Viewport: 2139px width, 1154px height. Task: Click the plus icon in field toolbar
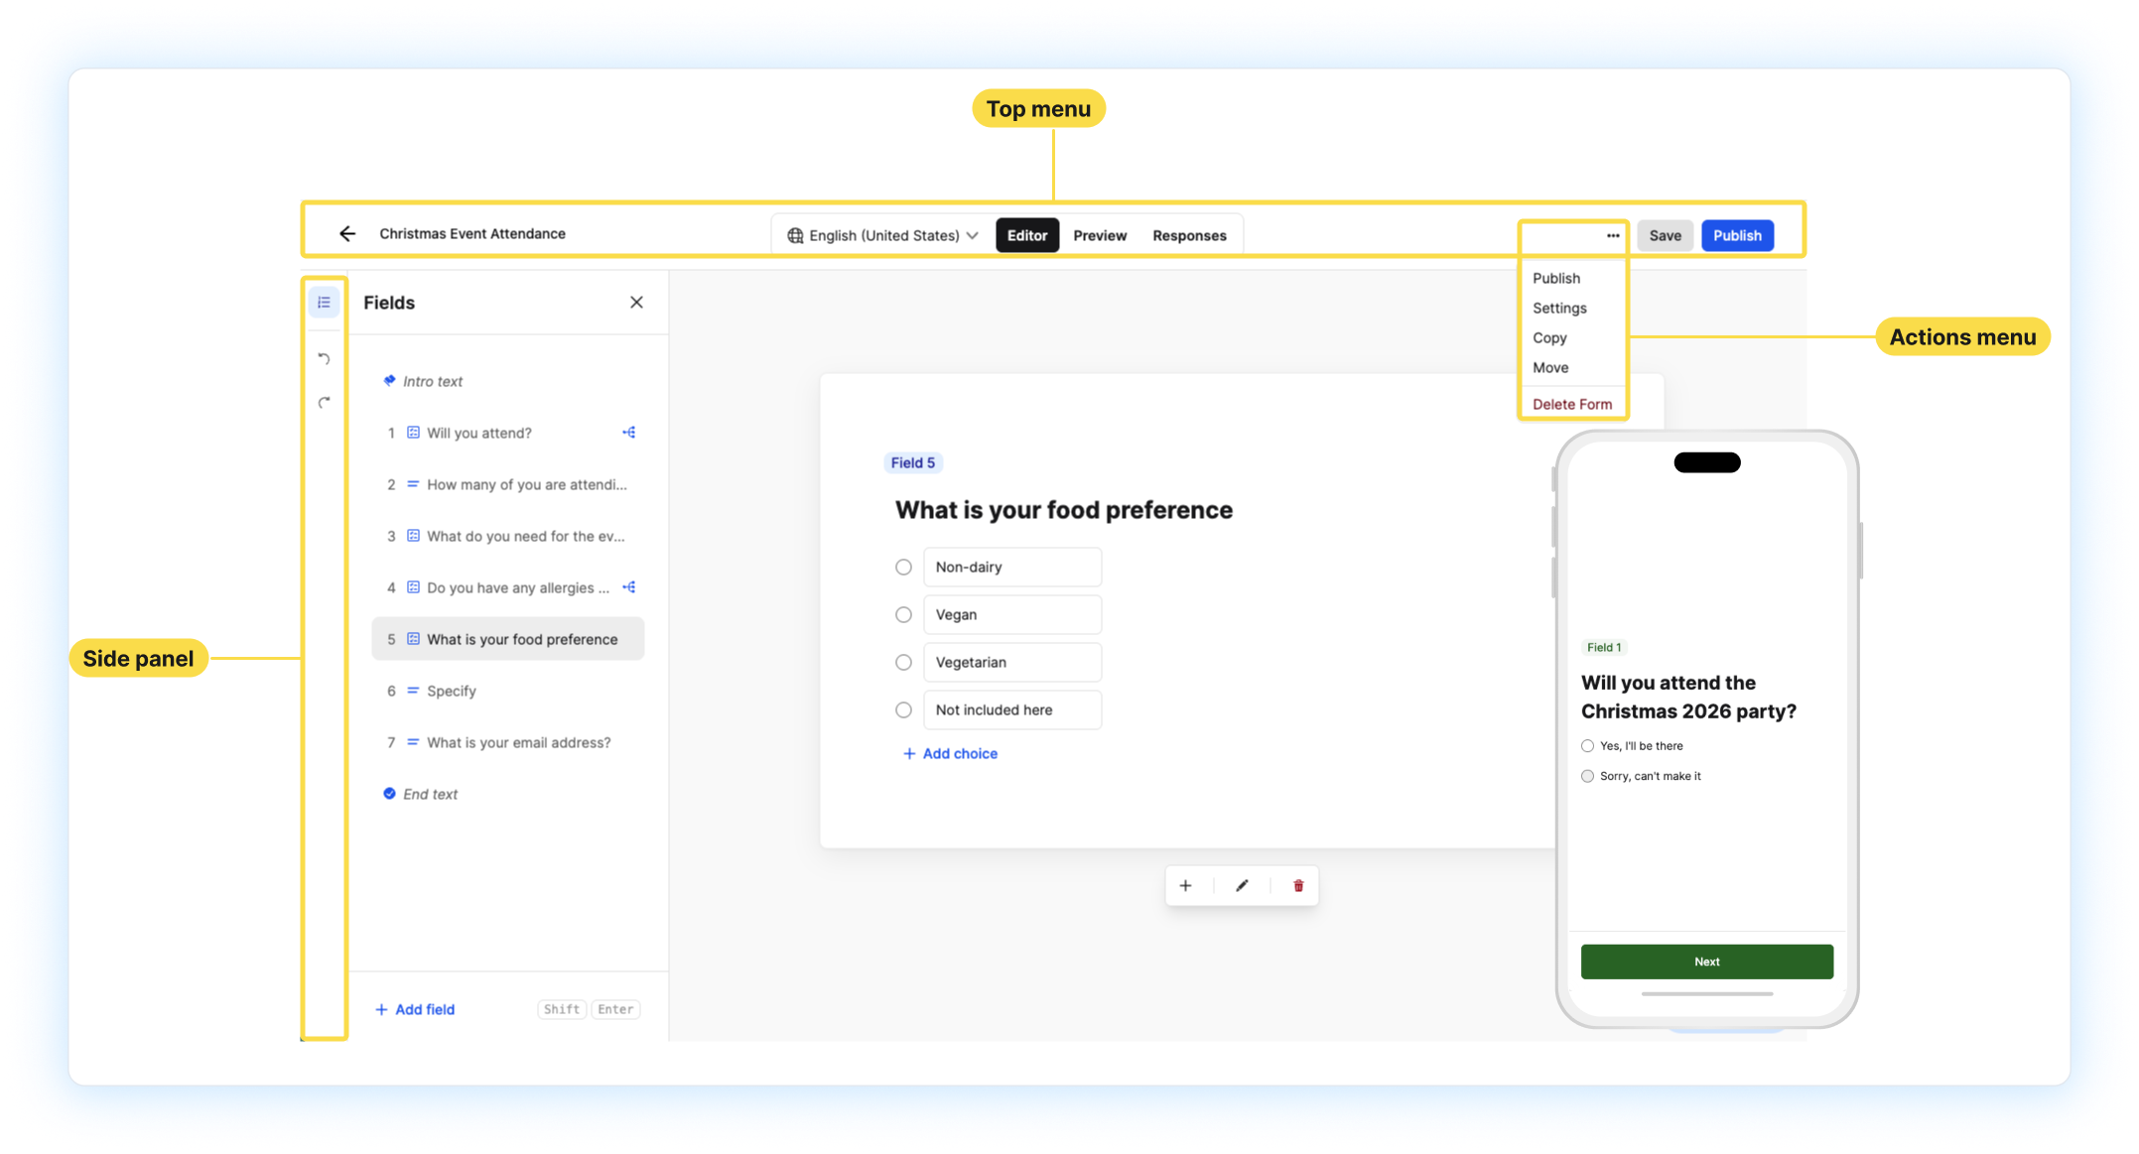coord(1185,886)
